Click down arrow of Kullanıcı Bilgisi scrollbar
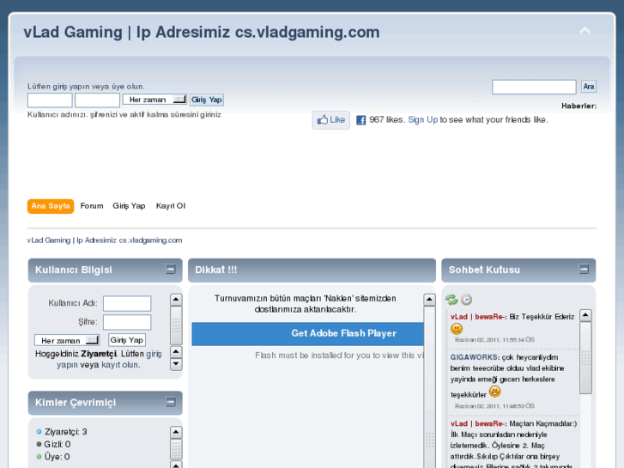 pyautogui.click(x=176, y=364)
